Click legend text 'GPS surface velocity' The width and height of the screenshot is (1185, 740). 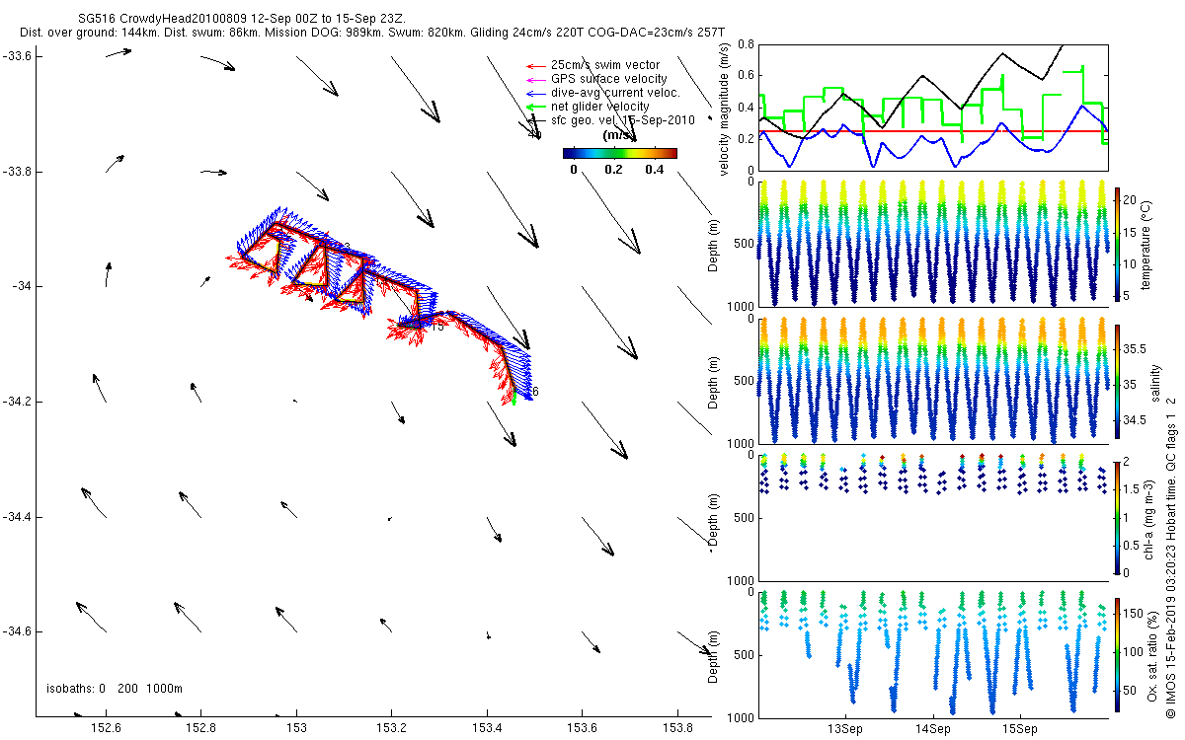point(608,79)
